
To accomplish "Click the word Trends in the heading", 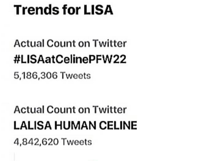I will 36,10.
